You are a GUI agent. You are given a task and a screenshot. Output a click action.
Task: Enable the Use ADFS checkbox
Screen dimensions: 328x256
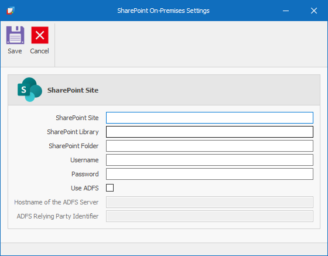click(x=110, y=188)
